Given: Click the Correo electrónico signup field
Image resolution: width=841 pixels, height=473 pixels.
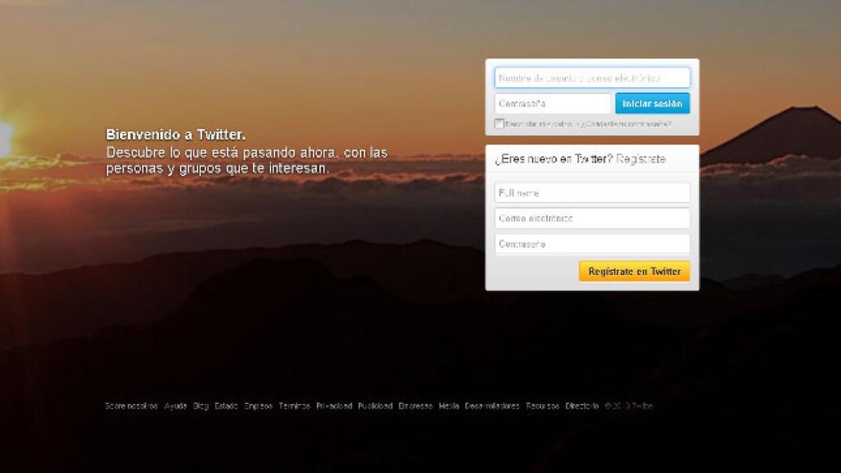Looking at the screenshot, I should 591,218.
